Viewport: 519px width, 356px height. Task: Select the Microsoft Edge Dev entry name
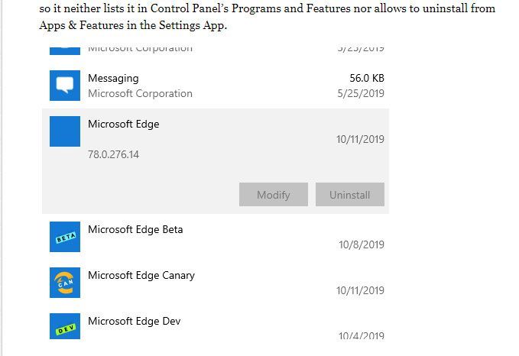pos(134,321)
